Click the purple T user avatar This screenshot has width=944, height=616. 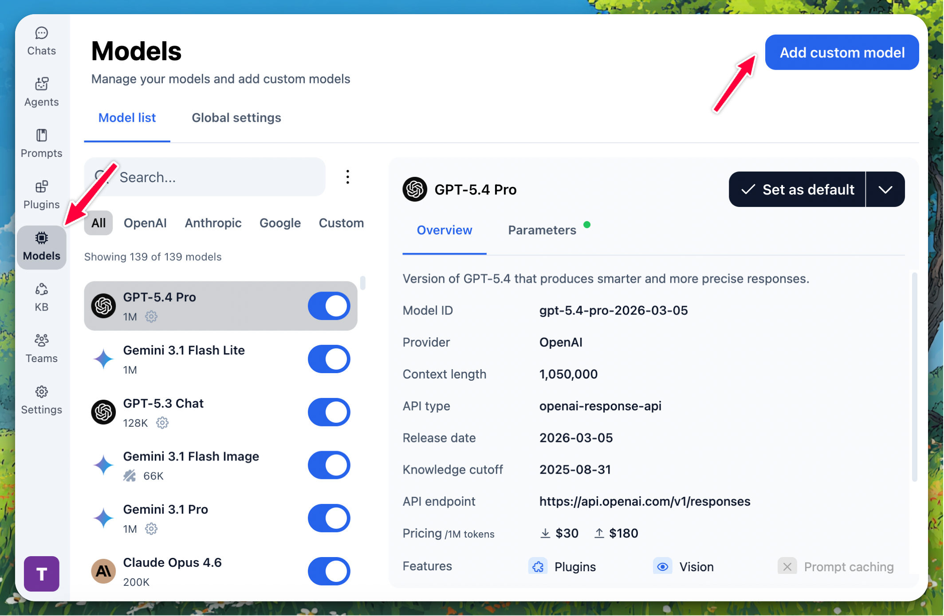(42, 573)
